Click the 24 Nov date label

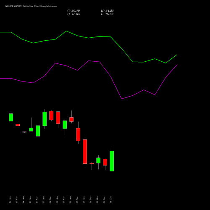tap(57, 199)
